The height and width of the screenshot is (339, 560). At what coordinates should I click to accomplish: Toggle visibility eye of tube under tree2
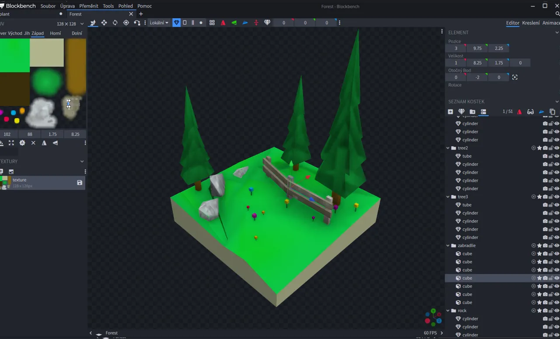coord(556,156)
